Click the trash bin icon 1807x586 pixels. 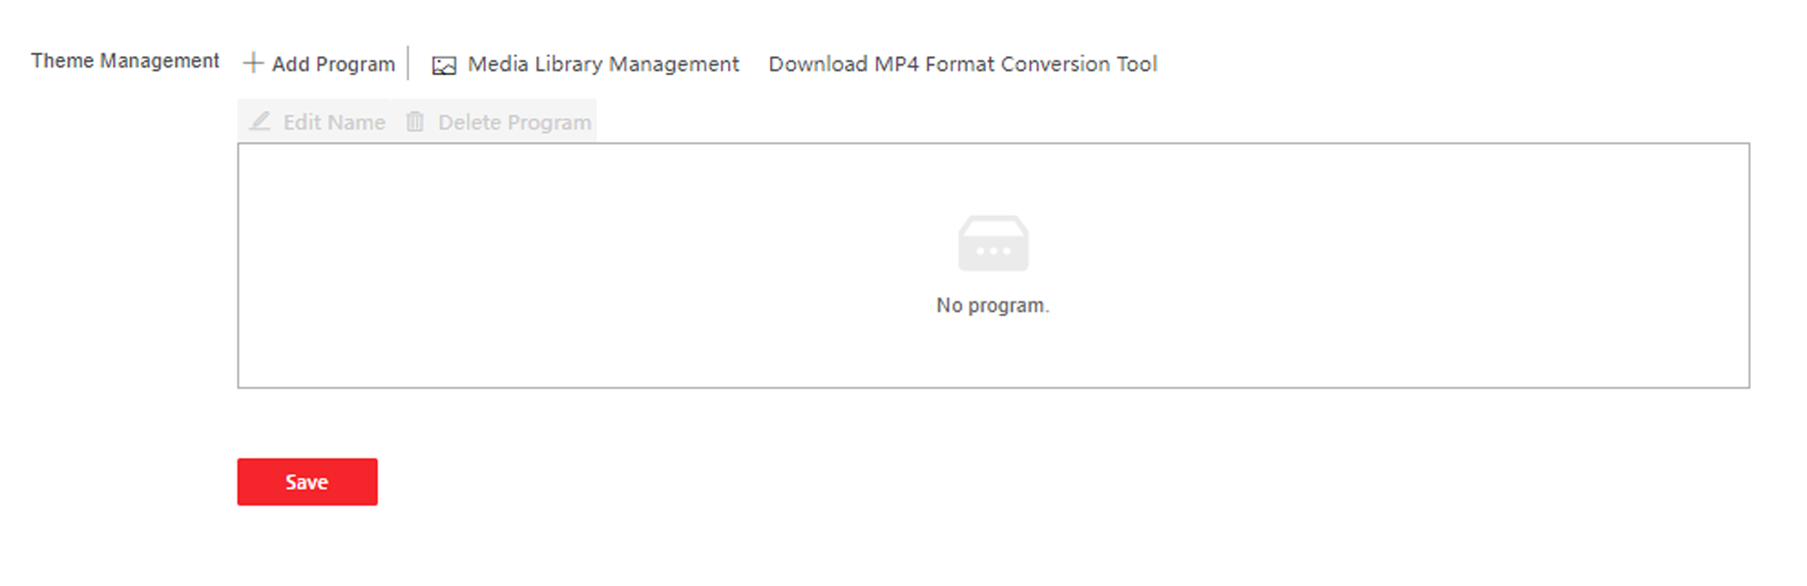415,122
